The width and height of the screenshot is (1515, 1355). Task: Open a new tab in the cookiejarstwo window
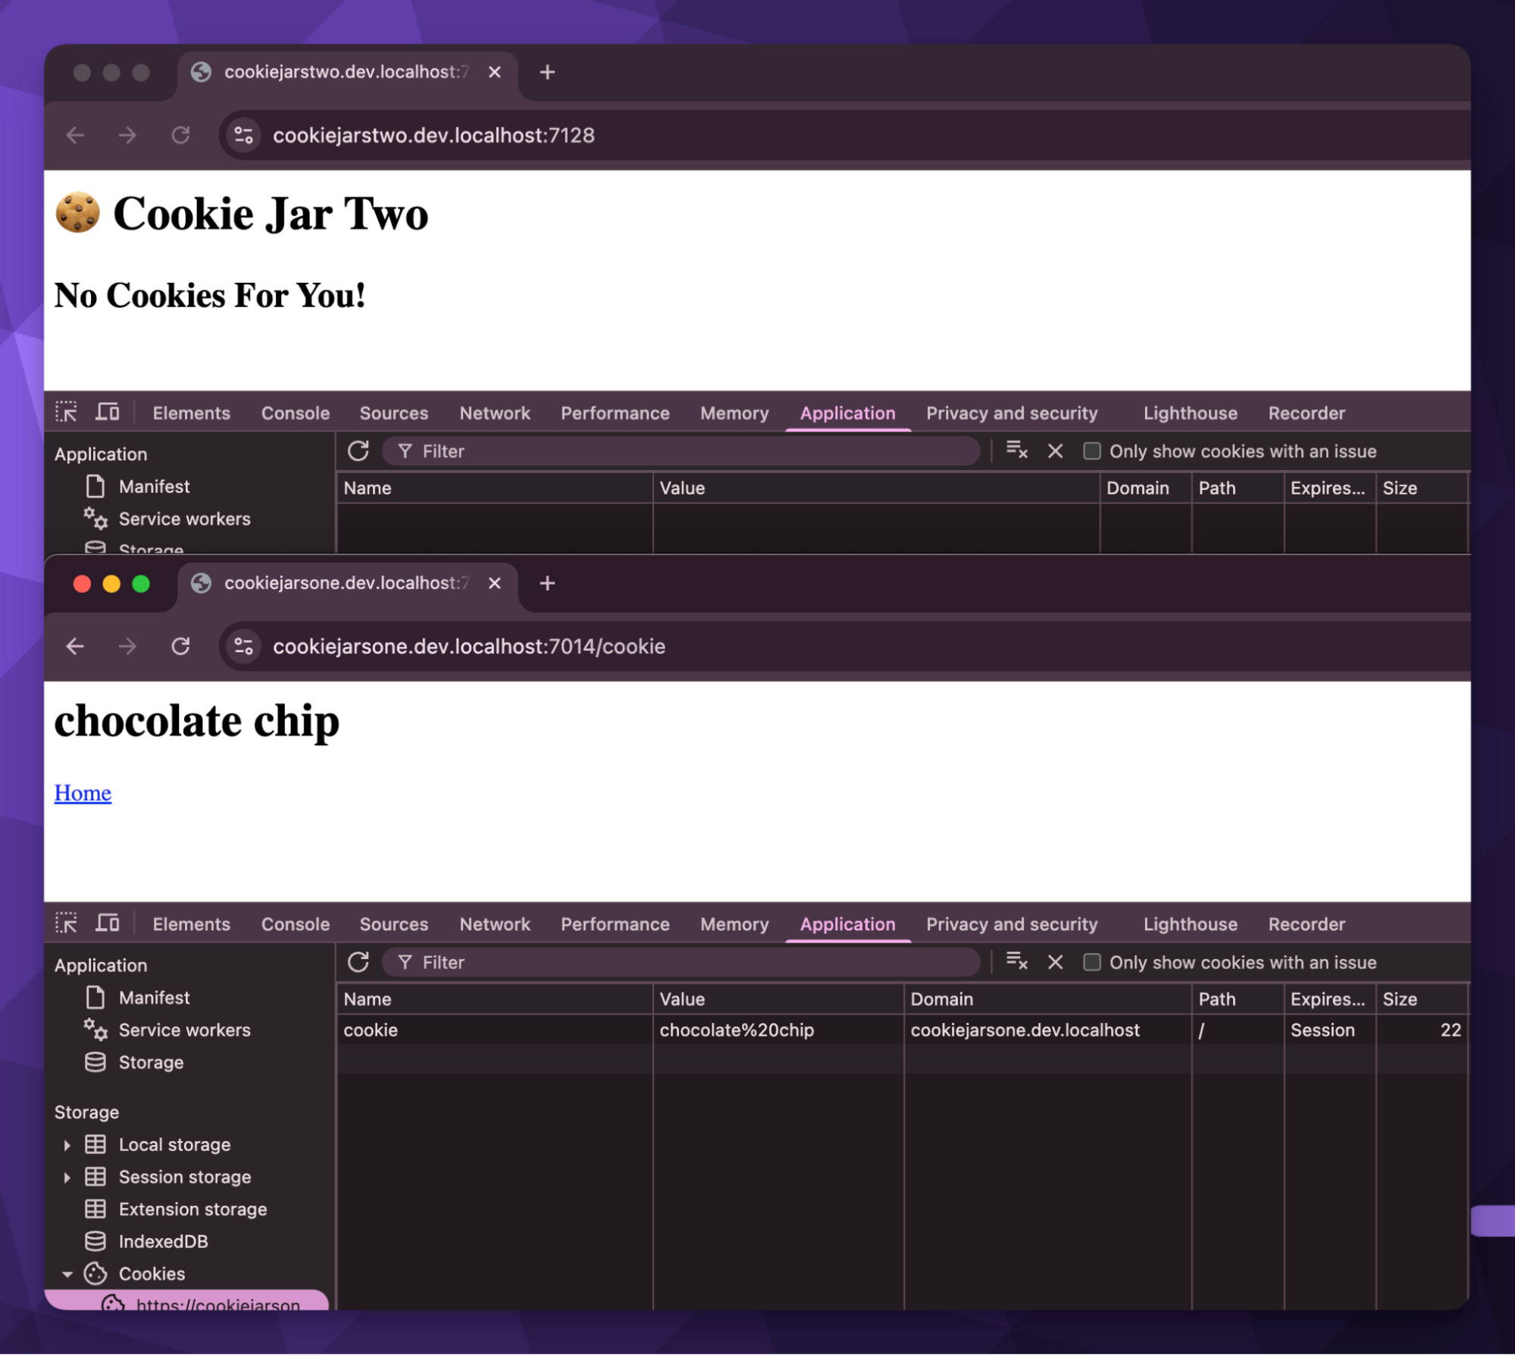(547, 72)
